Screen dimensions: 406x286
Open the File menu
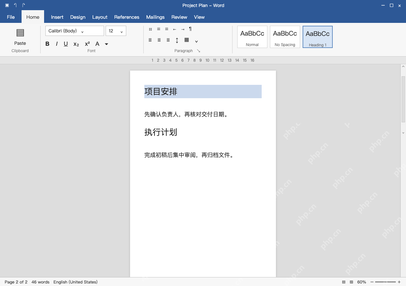point(11,17)
